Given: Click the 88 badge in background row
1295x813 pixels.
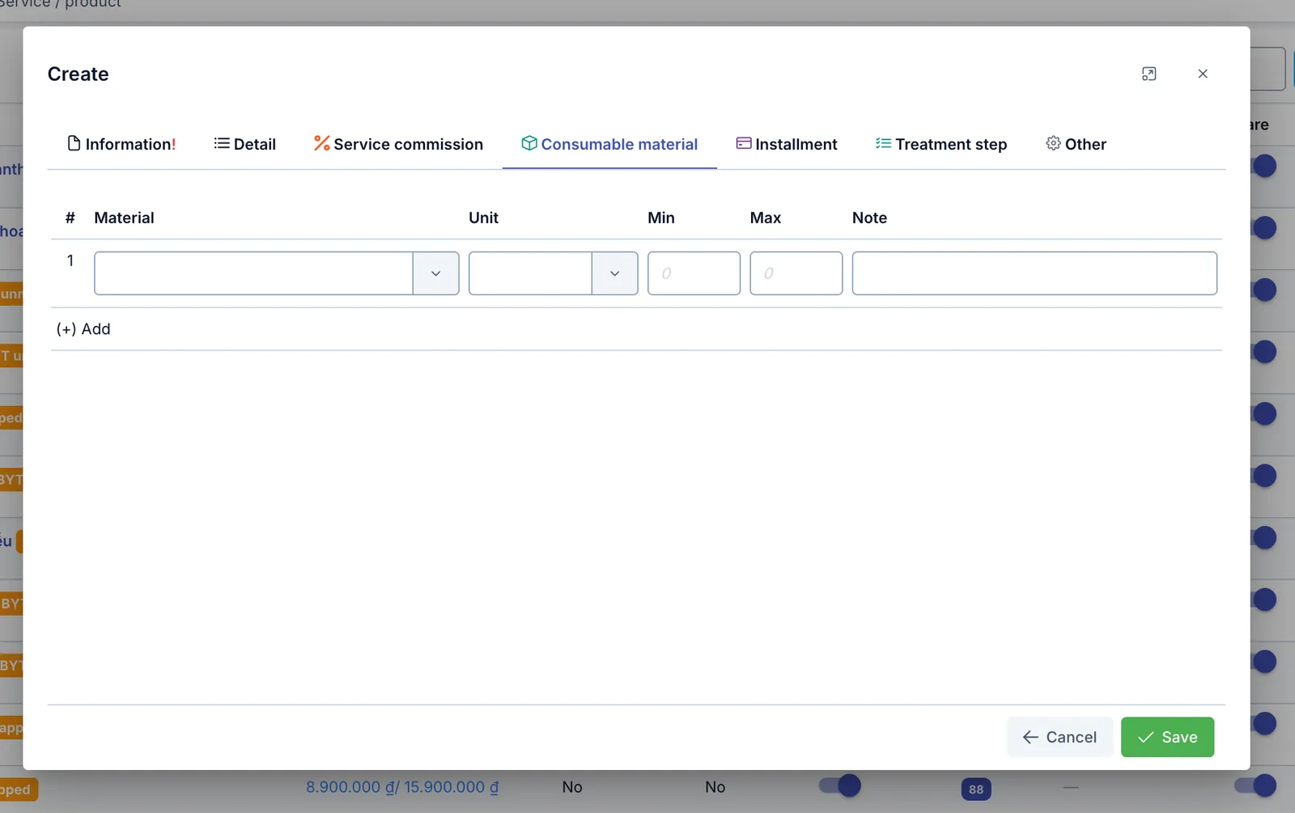Looking at the screenshot, I should pyautogui.click(x=976, y=789).
